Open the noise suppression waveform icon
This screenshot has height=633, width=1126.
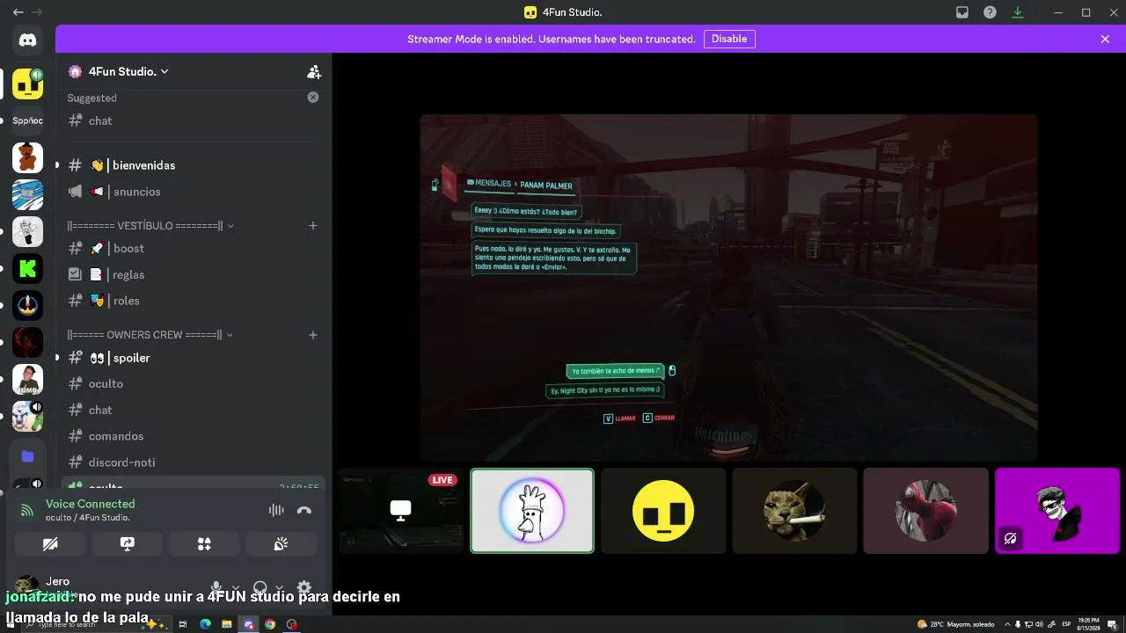[276, 510]
